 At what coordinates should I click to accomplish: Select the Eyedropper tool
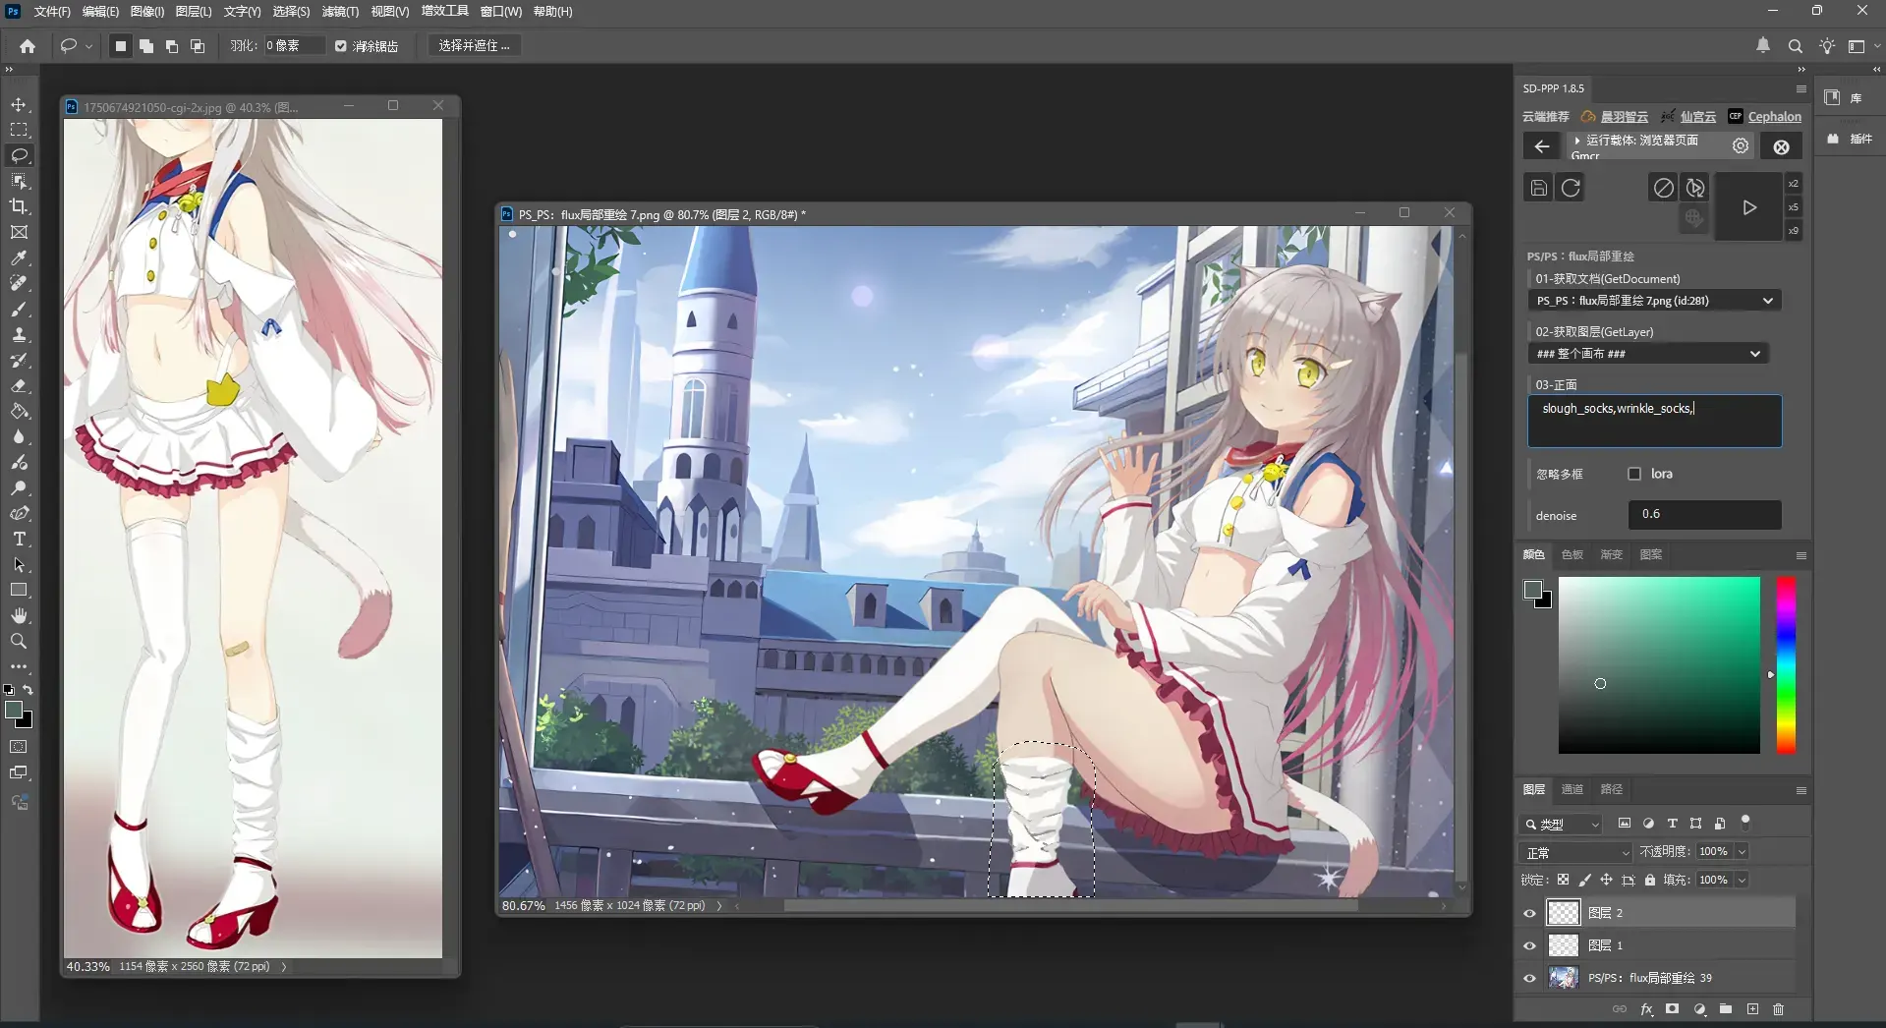click(x=19, y=257)
